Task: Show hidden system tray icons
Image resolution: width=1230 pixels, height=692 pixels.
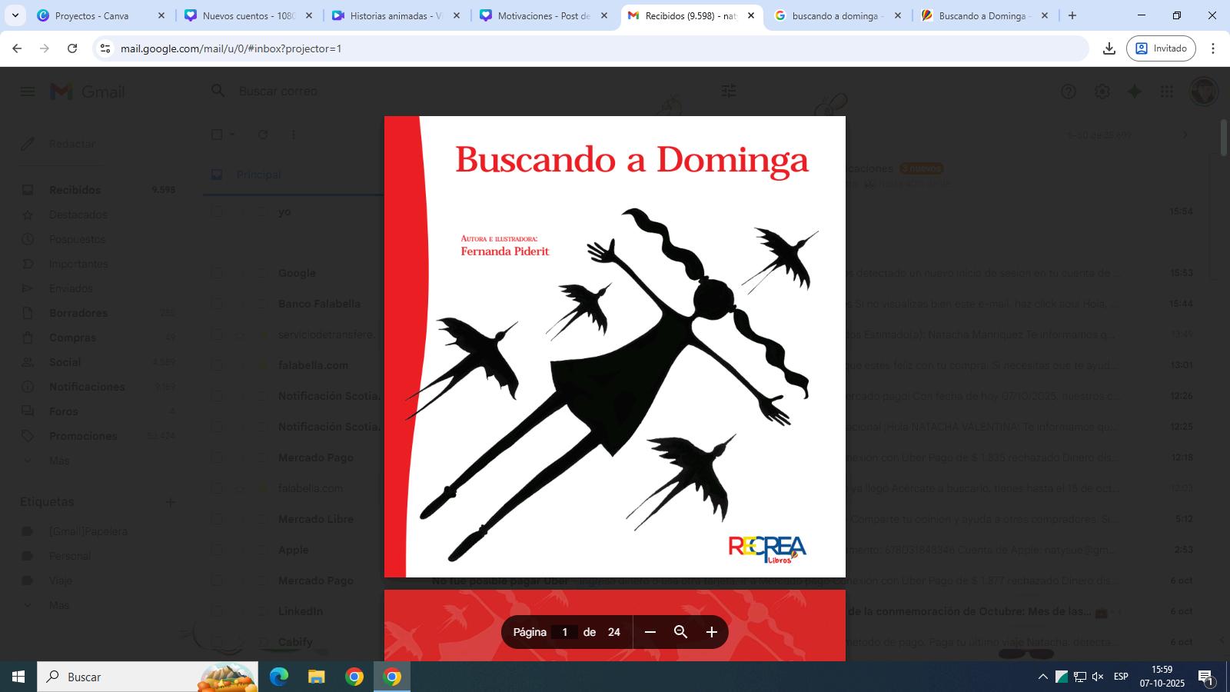Action: tap(1043, 677)
